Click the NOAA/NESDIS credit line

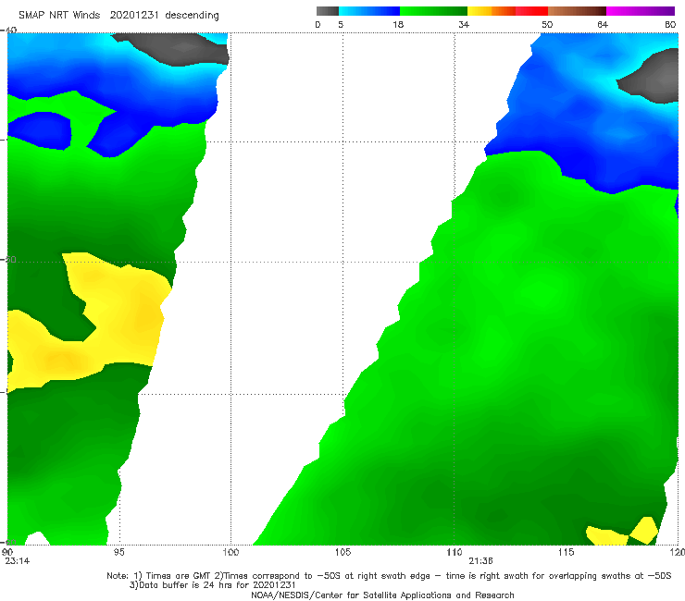pos(382,595)
